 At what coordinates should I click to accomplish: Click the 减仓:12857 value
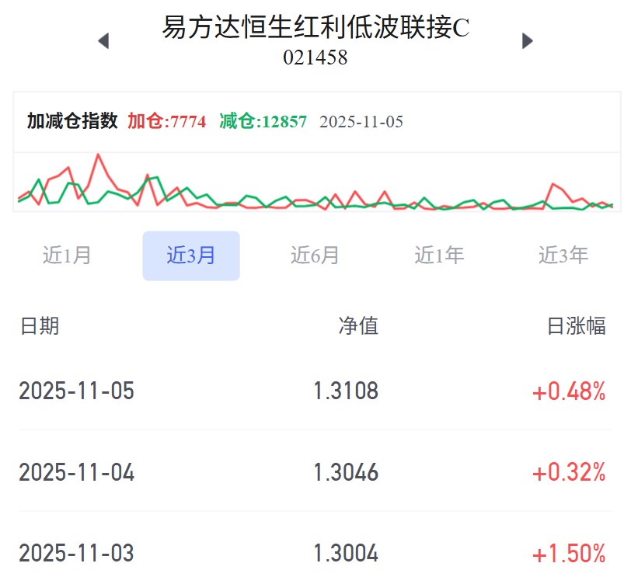click(263, 121)
